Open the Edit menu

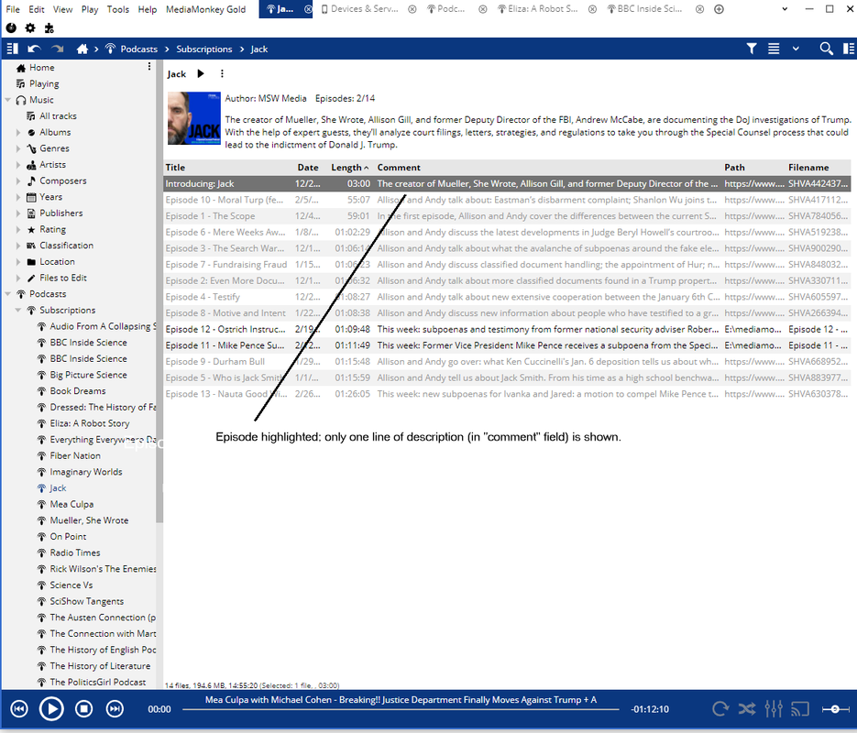pos(37,9)
